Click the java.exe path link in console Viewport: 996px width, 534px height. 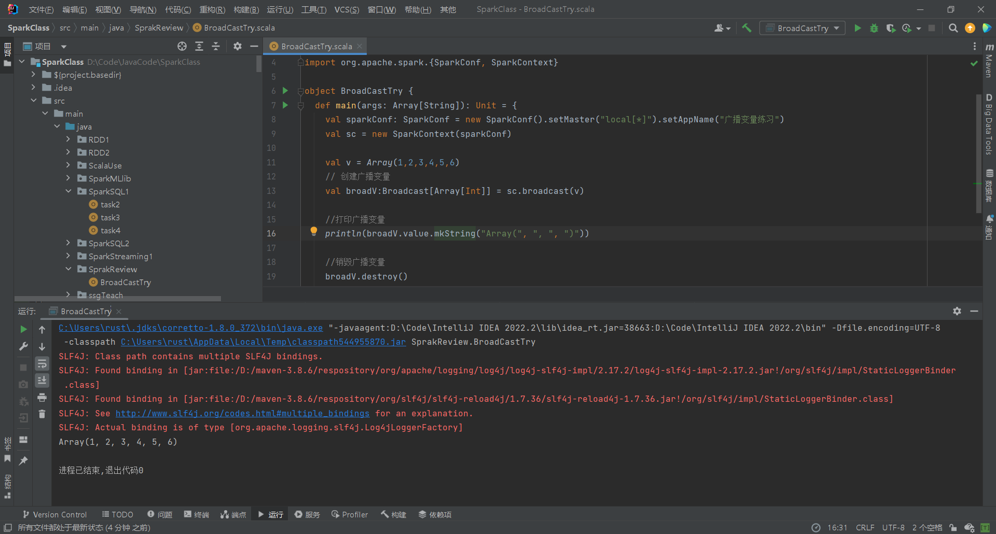pyautogui.click(x=190, y=328)
